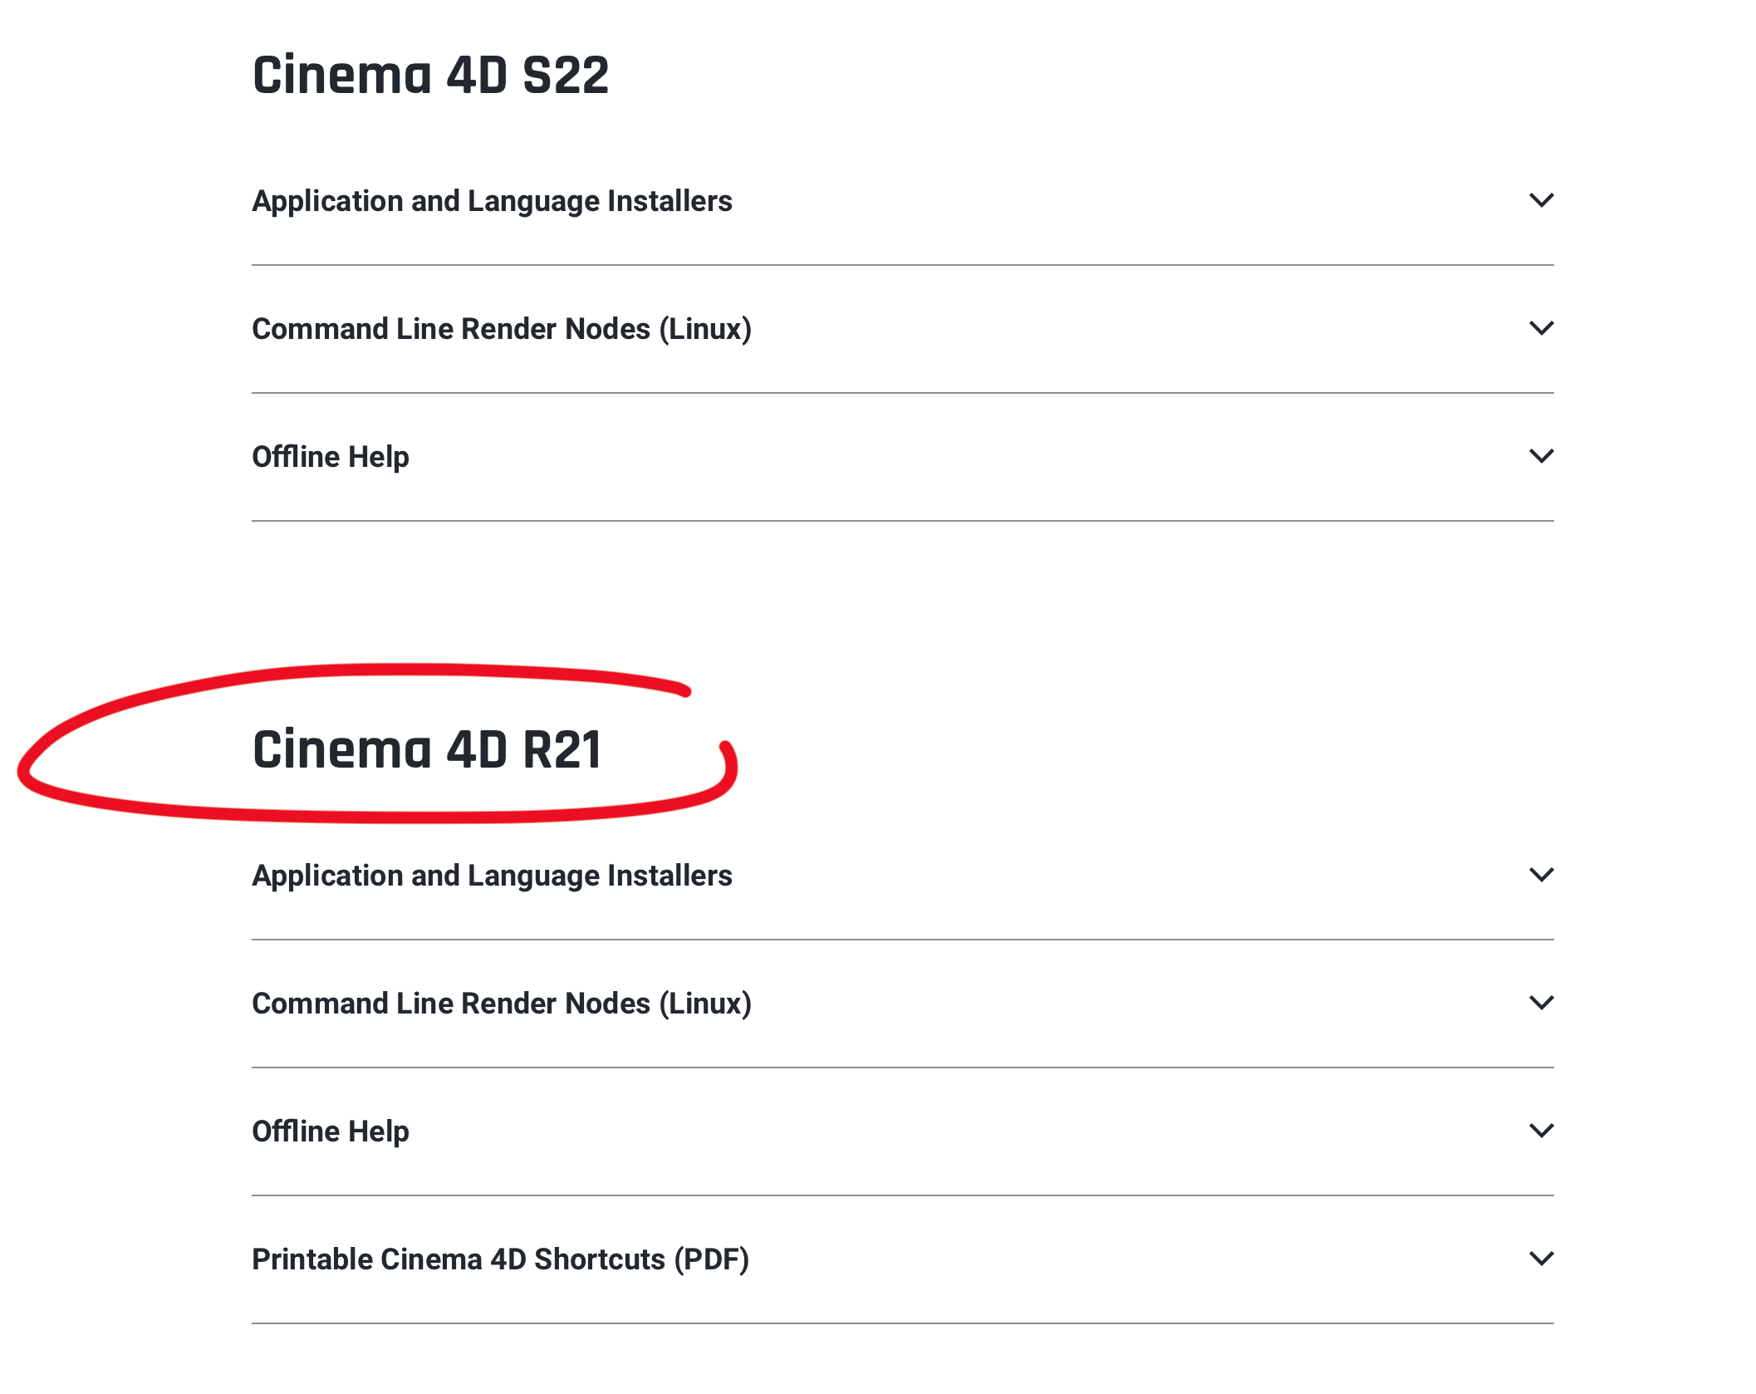The height and width of the screenshot is (1394, 1756).
Task: Show Offline Help downloads under R21
Action: coord(330,1131)
